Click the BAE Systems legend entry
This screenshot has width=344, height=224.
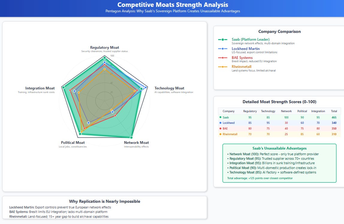point(247,59)
